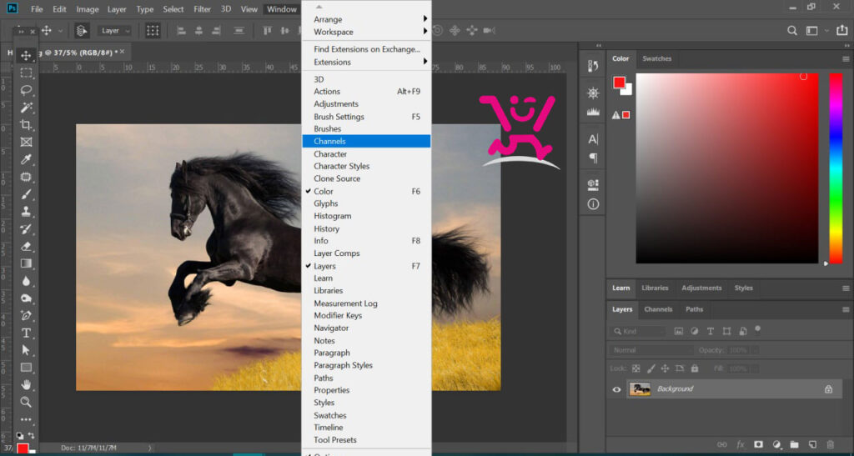The height and width of the screenshot is (456, 854).
Task: Open the Normal blend mode dropdown
Action: point(651,350)
